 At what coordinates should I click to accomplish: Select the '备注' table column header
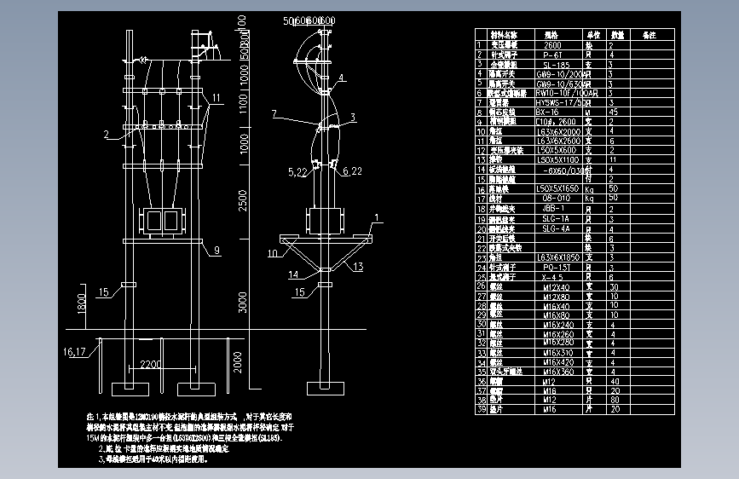tap(650, 35)
